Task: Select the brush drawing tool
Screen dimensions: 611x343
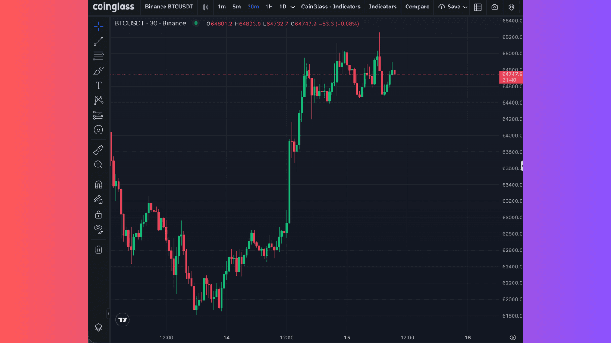Action: (98, 71)
